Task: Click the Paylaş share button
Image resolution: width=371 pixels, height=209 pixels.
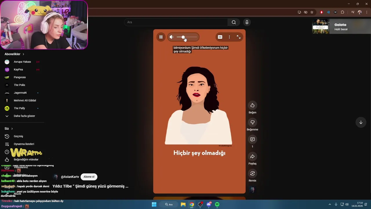Action: tap(252, 156)
